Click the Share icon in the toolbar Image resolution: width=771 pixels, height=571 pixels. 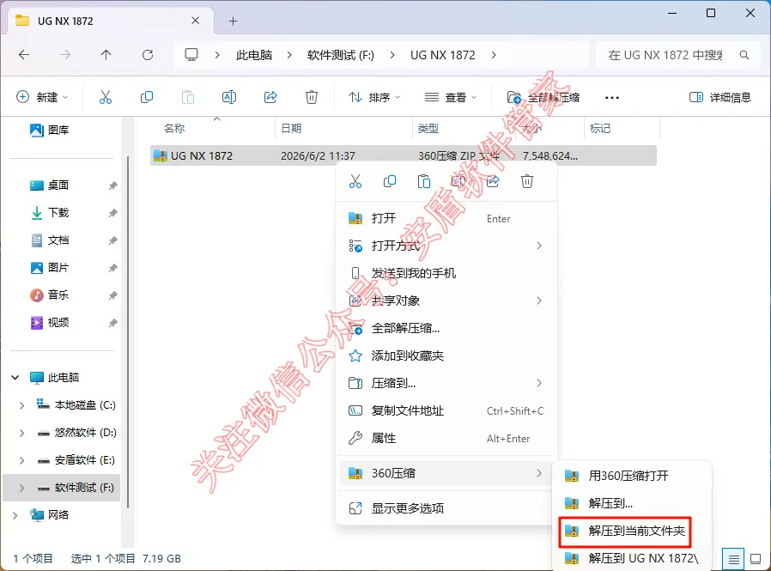coord(270,97)
